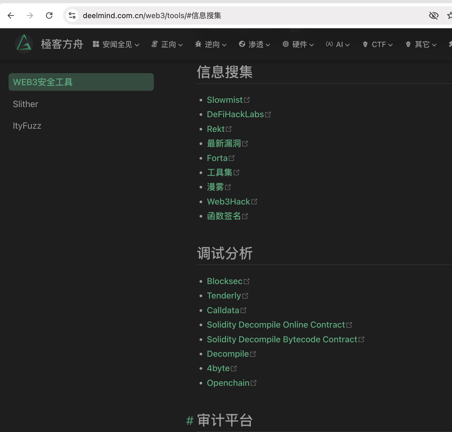Select Slither in the sidebar
The height and width of the screenshot is (432, 452).
26,104
